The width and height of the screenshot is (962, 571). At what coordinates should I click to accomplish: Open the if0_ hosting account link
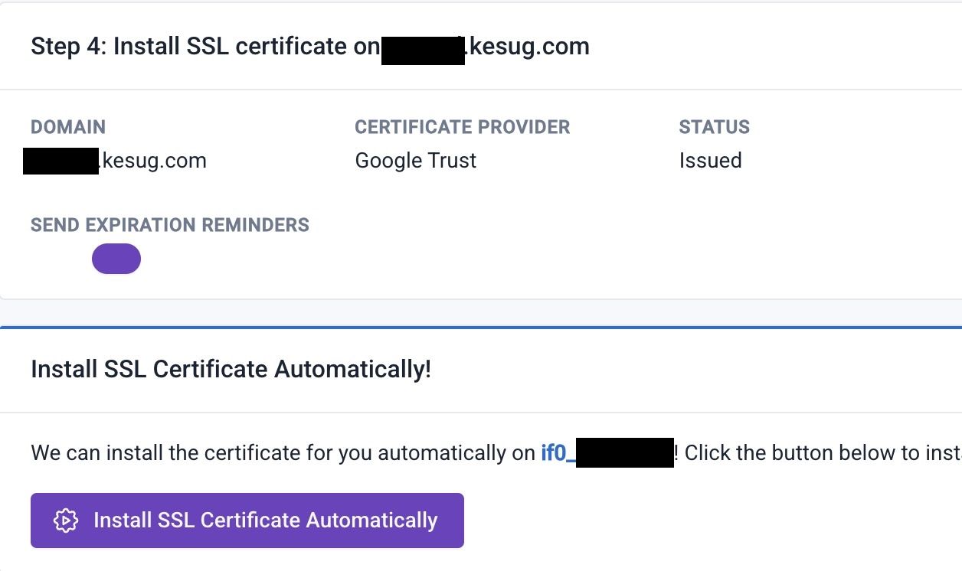[x=553, y=453]
